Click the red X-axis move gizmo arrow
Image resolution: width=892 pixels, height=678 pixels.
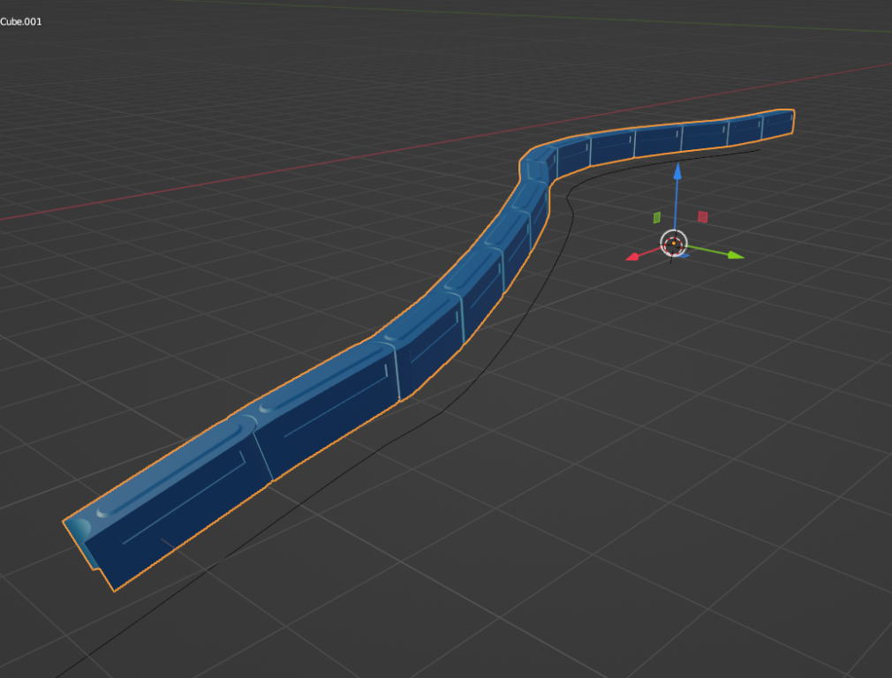(634, 257)
